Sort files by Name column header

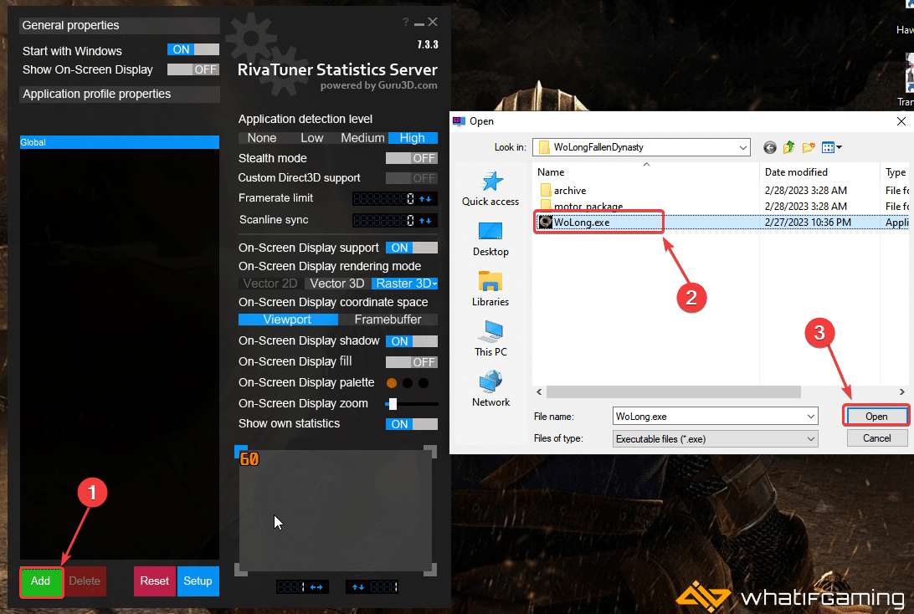click(646, 172)
